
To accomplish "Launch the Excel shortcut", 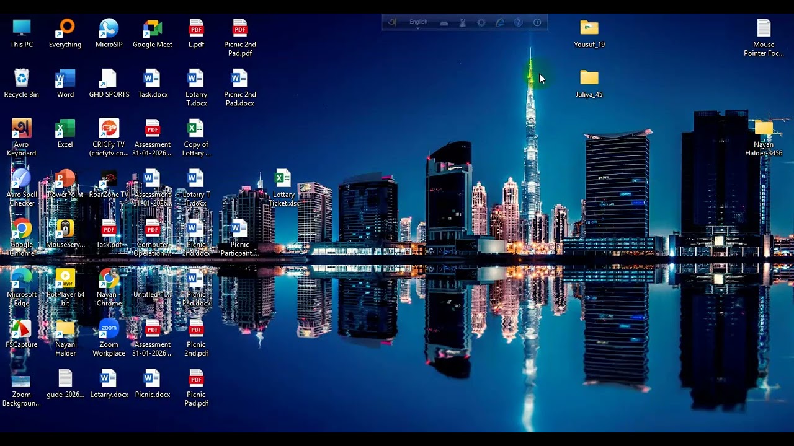I will click(x=65, y=134).
